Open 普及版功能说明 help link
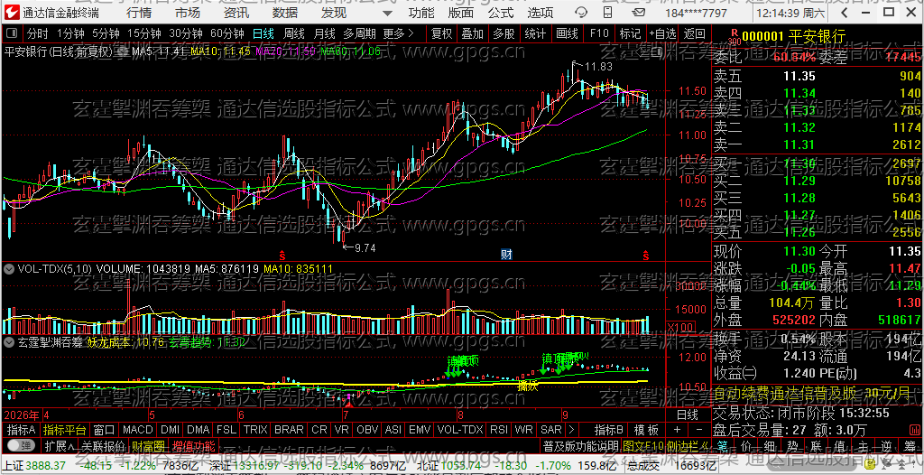 point(580,445)
